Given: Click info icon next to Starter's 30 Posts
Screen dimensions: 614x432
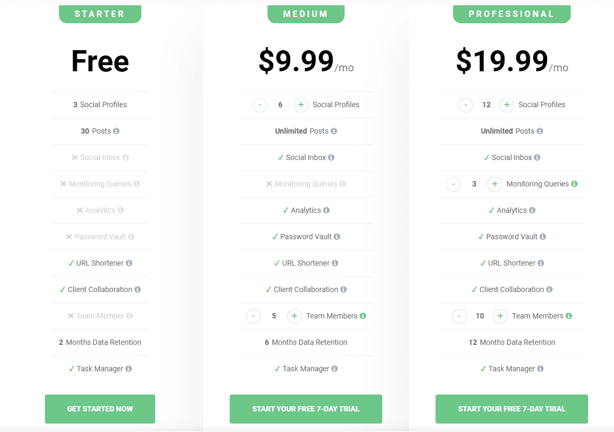Looking at the screenshot, I should [x=116, y=131].
